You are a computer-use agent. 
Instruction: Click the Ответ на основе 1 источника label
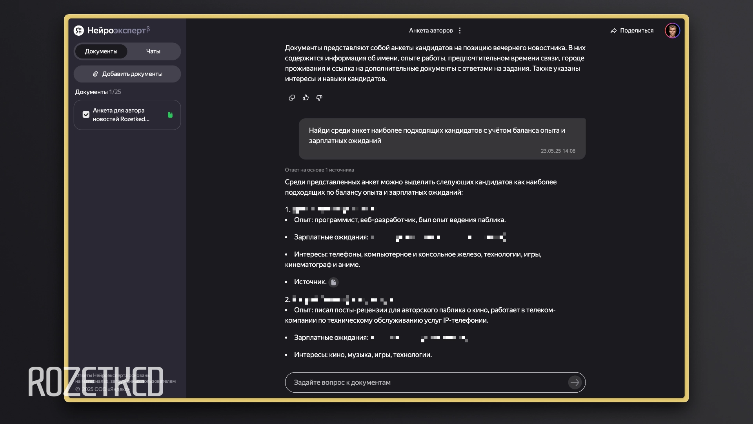tap(319, 170)
